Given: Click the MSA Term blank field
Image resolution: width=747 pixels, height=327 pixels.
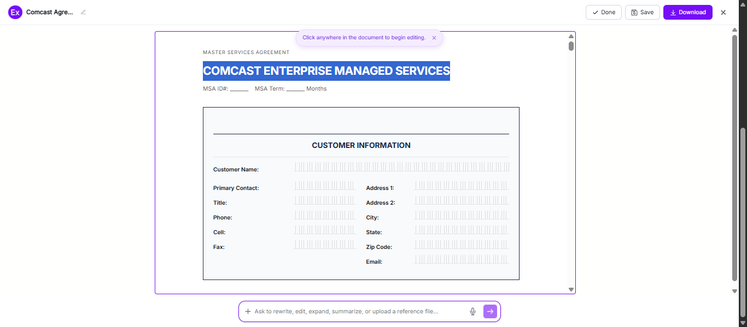Looking at the screenshot, I should point(295,89).
